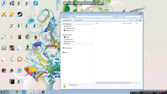Open Недавние места in the navigation pane

tap(70, 28)
